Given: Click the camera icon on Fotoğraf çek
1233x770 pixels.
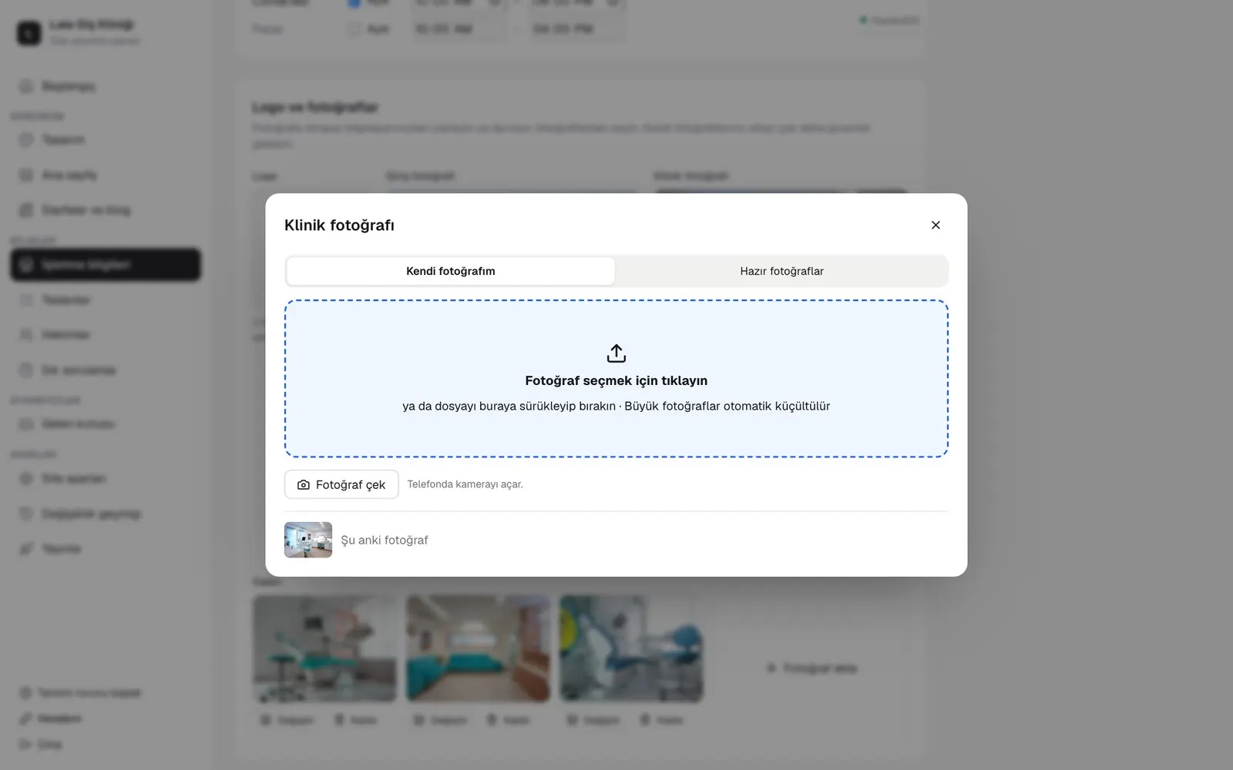Looking at the screenshot, I should (x=304, y=485).
